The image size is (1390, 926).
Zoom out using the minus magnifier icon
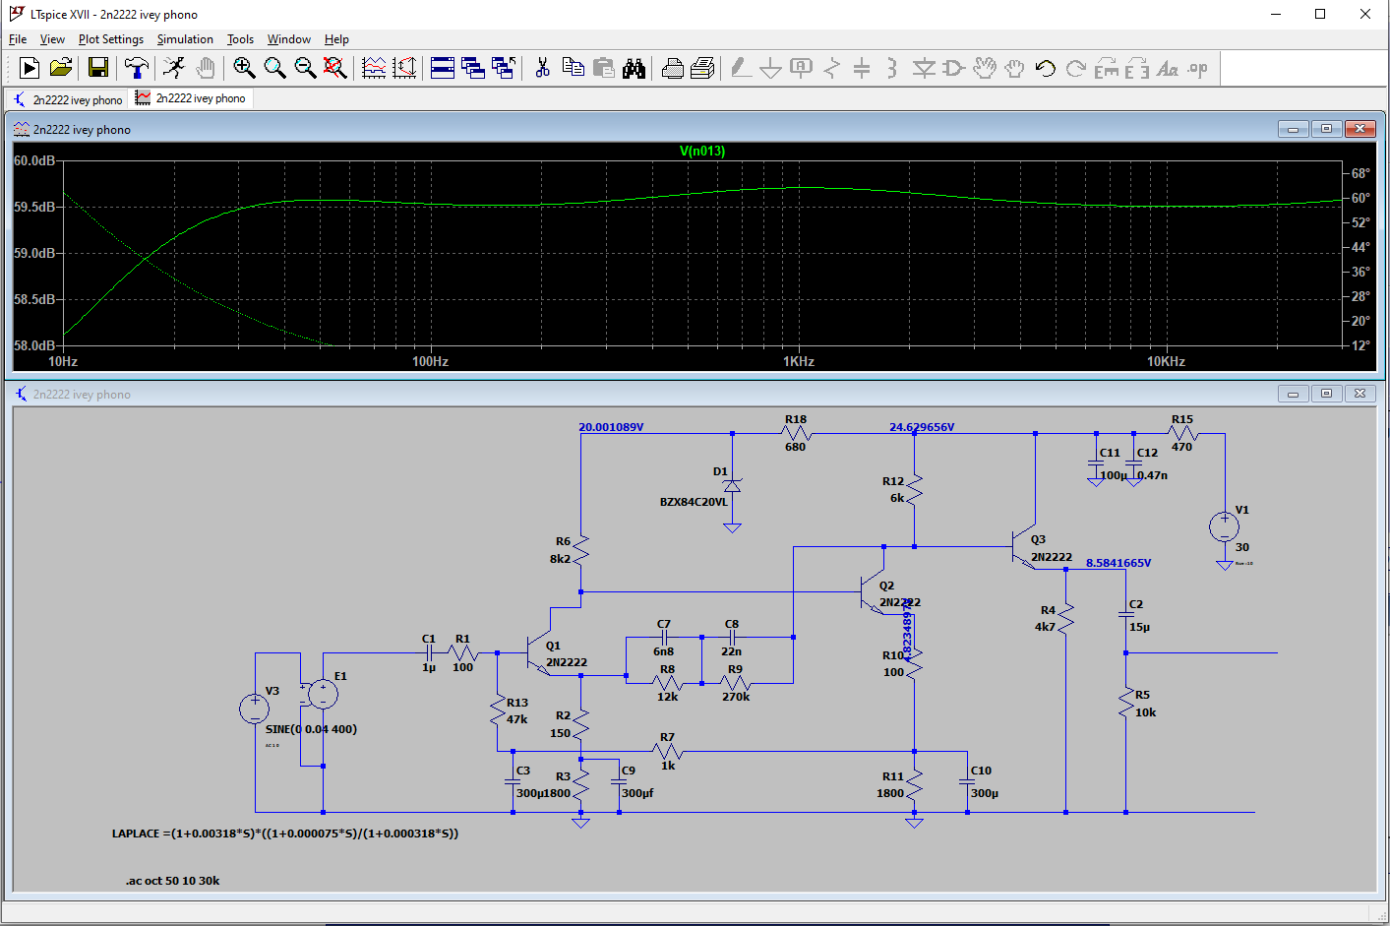click(305, 68)
